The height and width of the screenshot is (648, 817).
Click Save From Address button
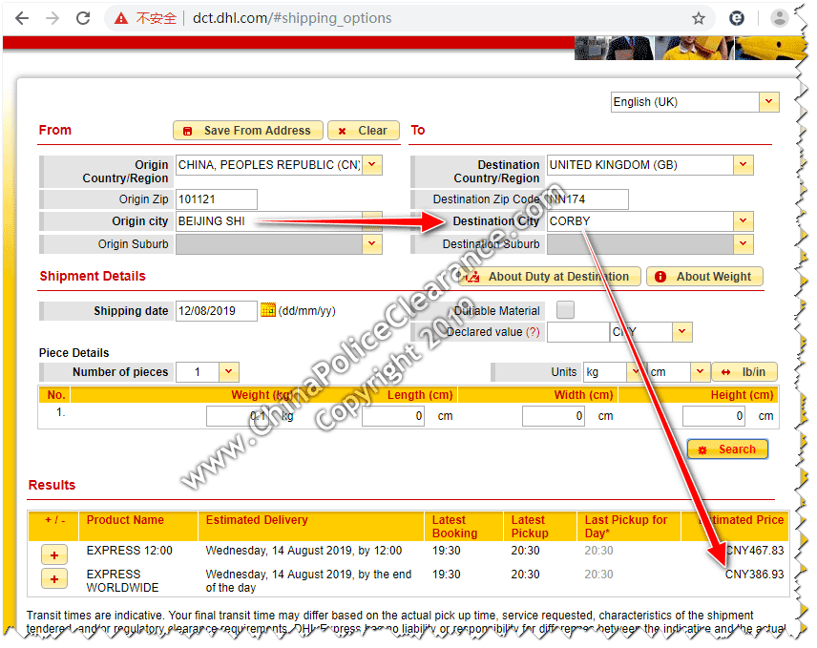tap(248, 130)
